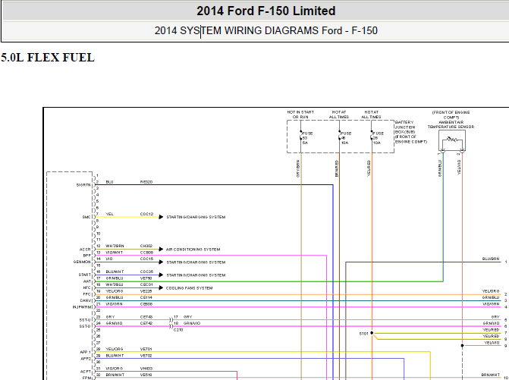
Task: Click the Hot In Start Or Run label
Action: tap(300, 115)
